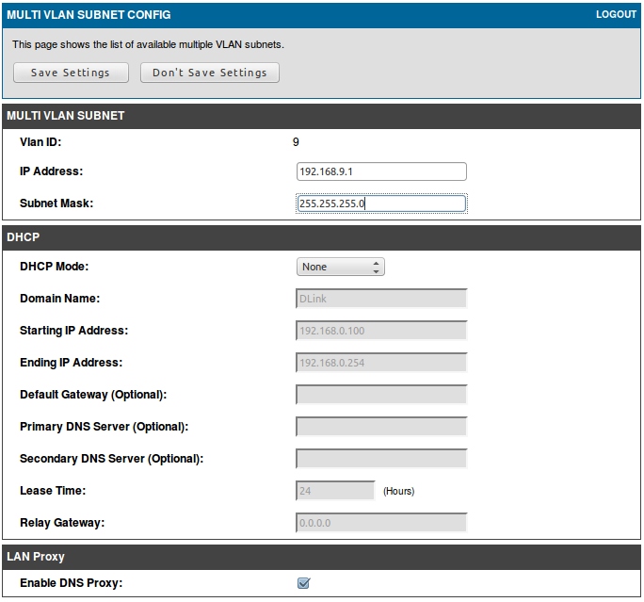Click the Starting IP Address field
The height and width of the screenshot is (602, 644).
pos(381,331)
